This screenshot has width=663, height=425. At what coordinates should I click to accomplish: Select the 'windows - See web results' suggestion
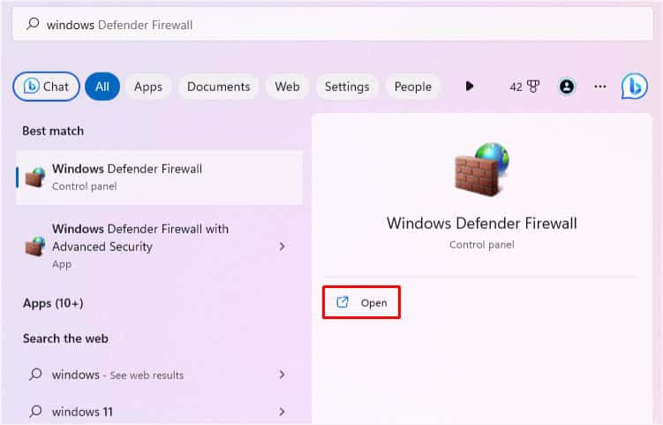[x=159, y=375]
